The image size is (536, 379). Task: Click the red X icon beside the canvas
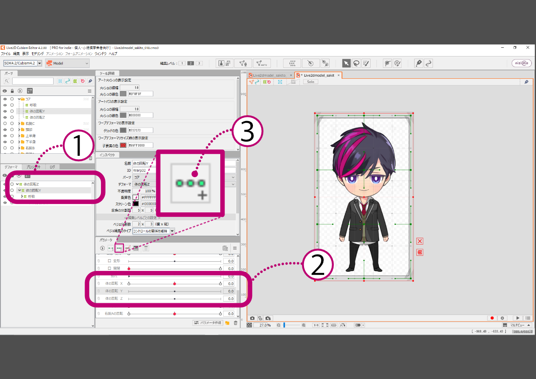coord(420,241)
